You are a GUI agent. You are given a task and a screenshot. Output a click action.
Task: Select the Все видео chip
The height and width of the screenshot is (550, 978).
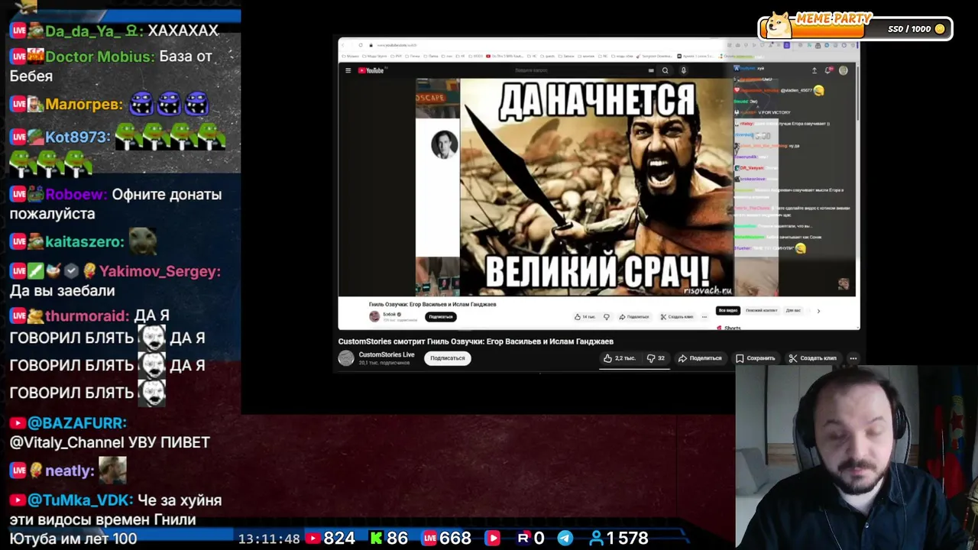click(728, 310)
